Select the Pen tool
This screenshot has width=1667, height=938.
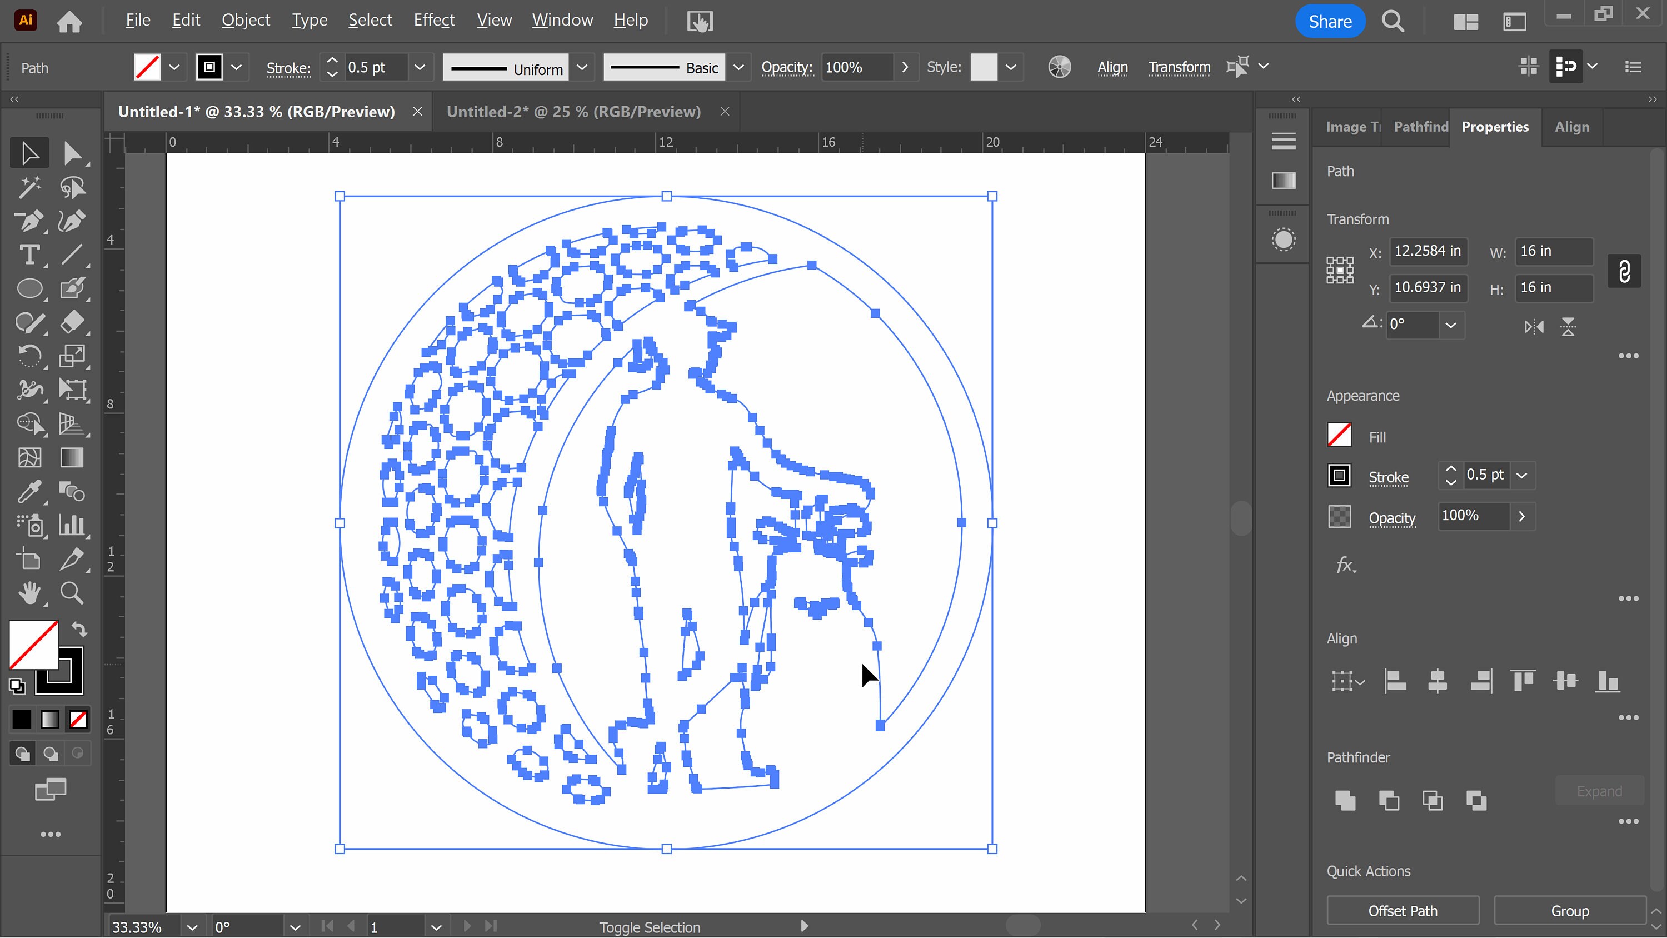click(29, 221)
